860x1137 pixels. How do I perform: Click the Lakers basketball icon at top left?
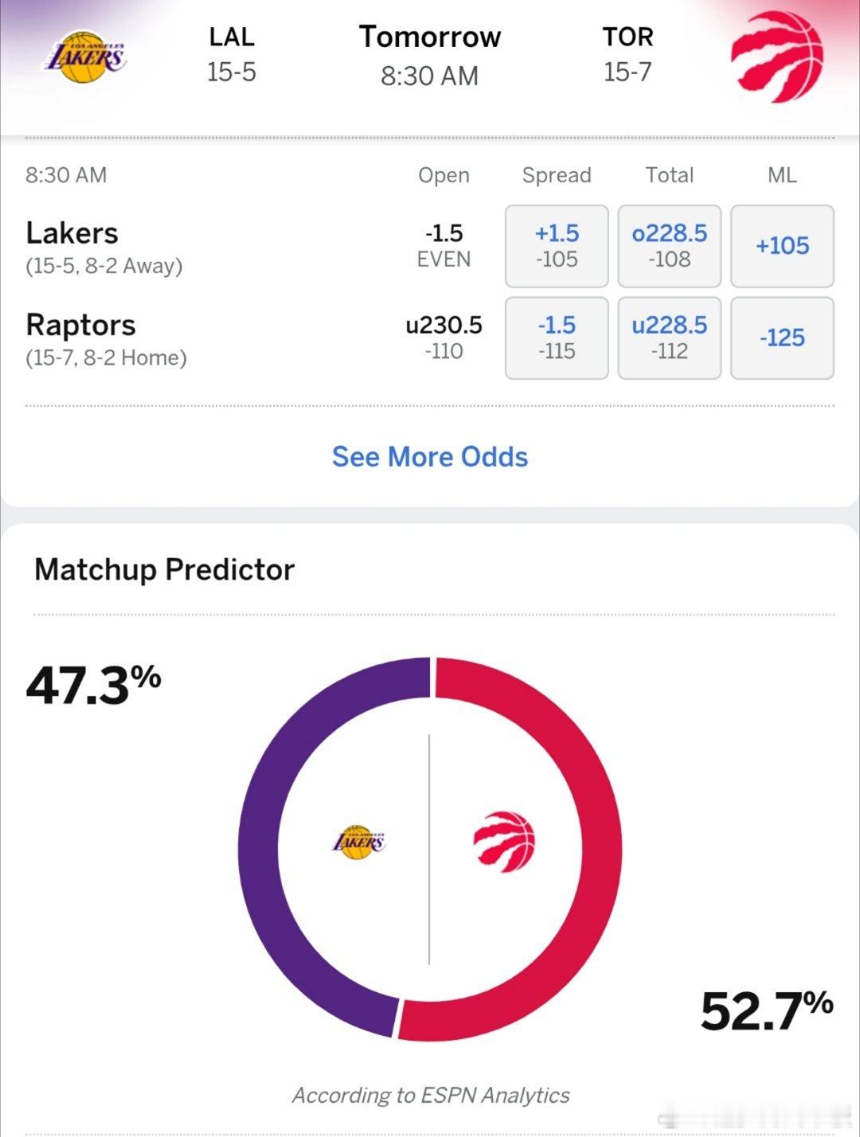(x=84, y=57)
